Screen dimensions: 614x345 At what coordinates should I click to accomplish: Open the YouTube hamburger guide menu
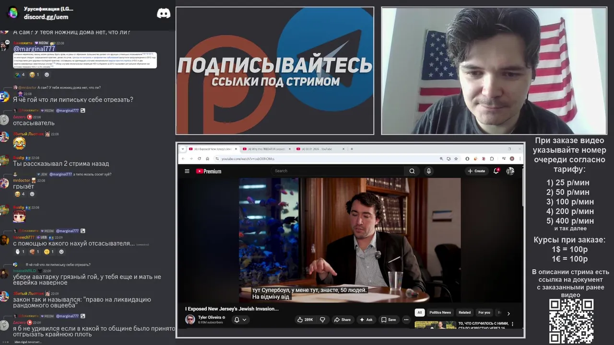coord(187,171)
